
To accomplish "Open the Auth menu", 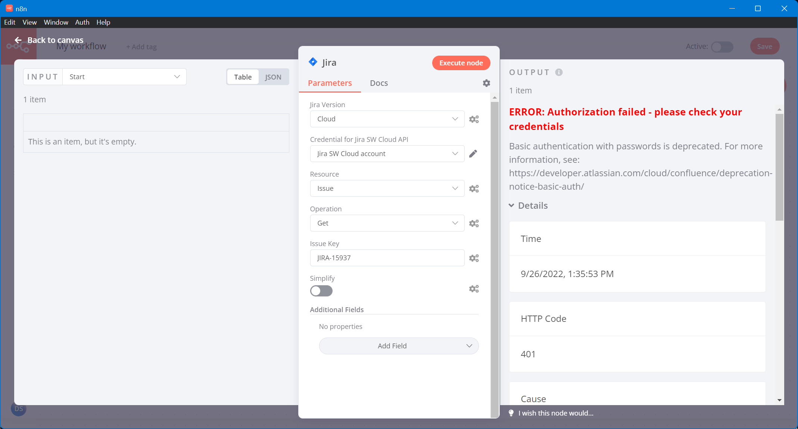I will coord(82,22).
